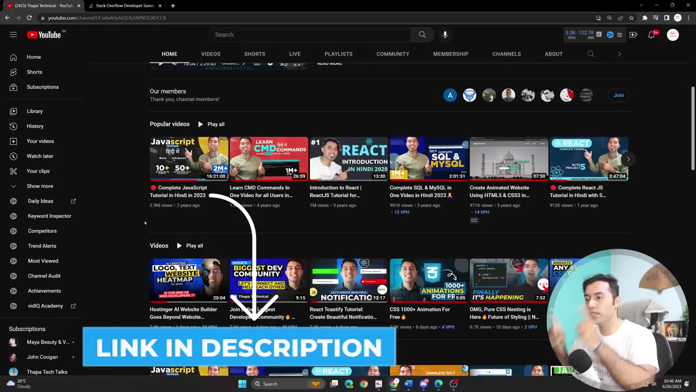The height and width of the screenshot is (392, 696).
Task: Advance Popular videos carousel with next arrow
Action: coord(628,159)
